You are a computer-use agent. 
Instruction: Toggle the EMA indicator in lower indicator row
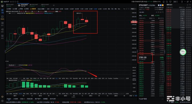click(11, 94)
